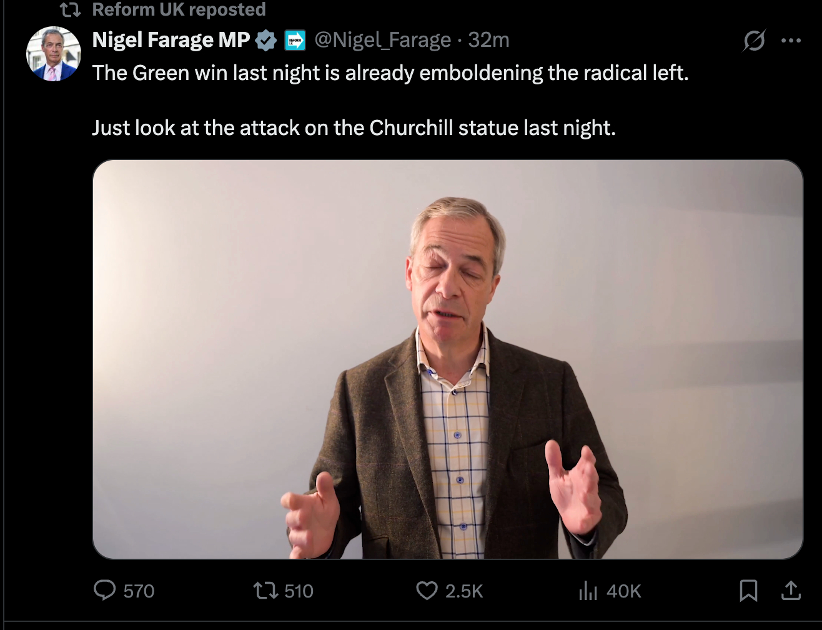Like the tweet with the heart icon
The width and height of the screenshot is (822, 630).
(x=427, y=591)
